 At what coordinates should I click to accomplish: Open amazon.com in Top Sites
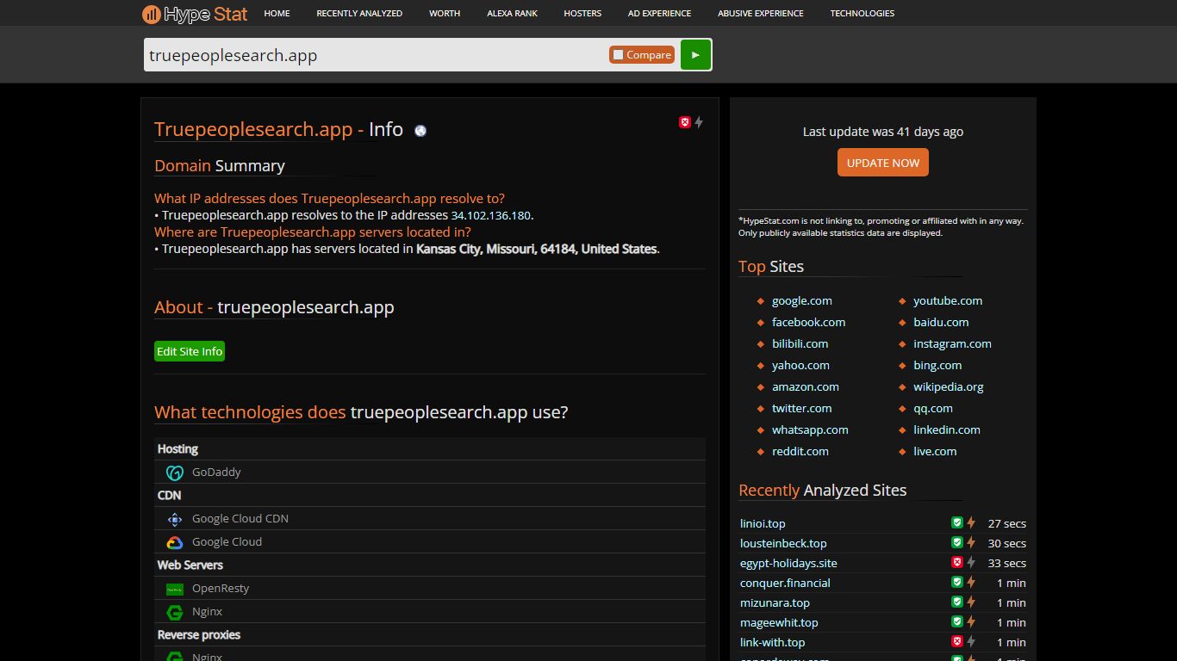pos(805,387)
